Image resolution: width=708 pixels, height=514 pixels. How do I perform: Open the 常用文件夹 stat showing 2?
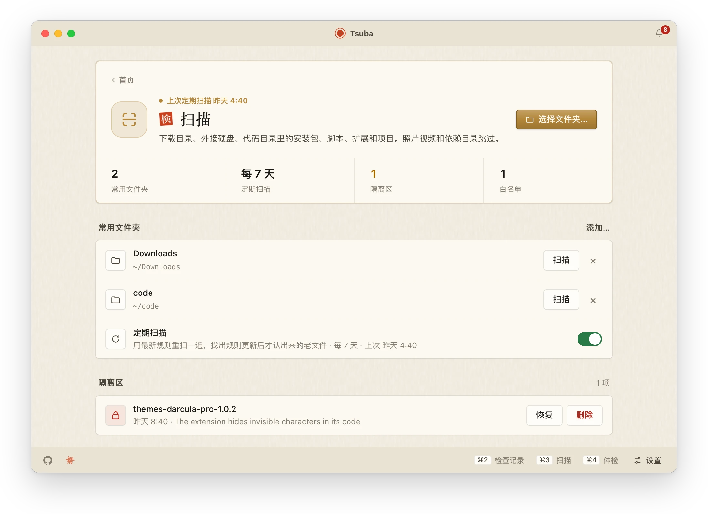point(161,180)
